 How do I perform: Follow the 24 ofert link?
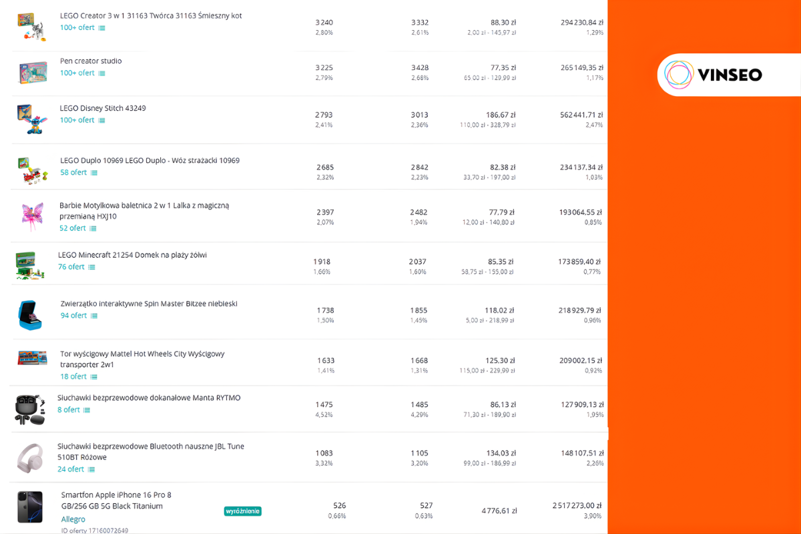(x=71, y=469)
